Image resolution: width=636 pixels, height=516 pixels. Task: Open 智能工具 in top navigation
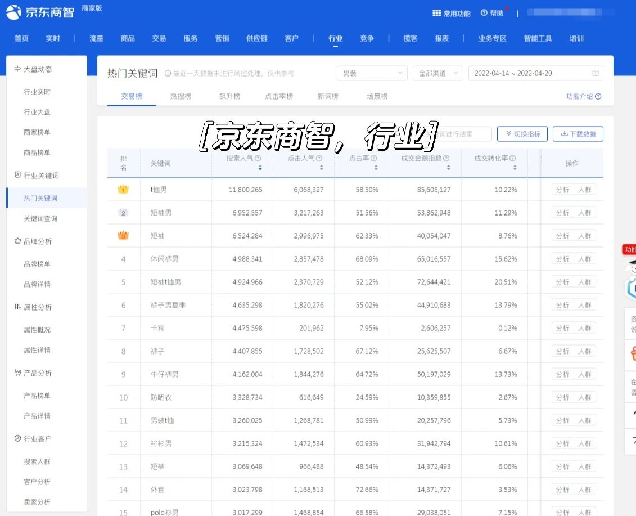click(538, 38)
